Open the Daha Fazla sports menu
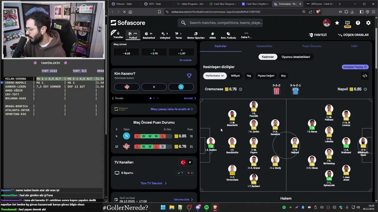The height and width of the screenshot is (212, 378). pyautogui.click(x=246, y=35)
